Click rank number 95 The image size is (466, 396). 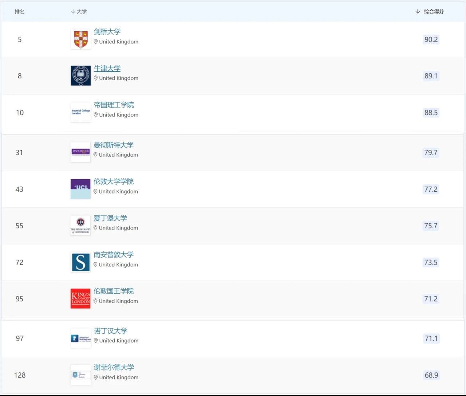19,299
